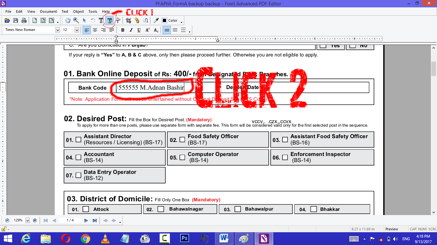437x245 pixels.
Task: Open the Tools menu
Action: point(92,11)
